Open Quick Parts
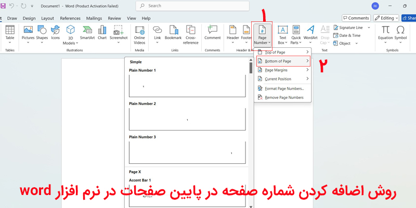The height and width of the screenshot is (208, 416). (296, 35)
